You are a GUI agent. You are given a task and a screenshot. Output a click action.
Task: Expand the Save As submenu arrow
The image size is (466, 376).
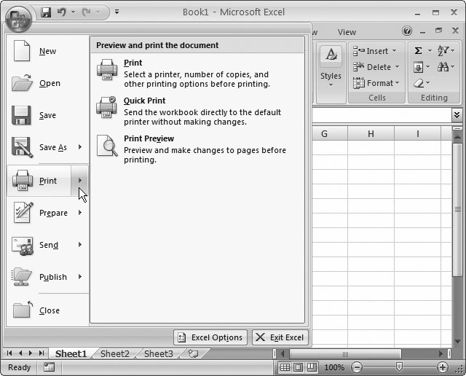coord(80,147)
